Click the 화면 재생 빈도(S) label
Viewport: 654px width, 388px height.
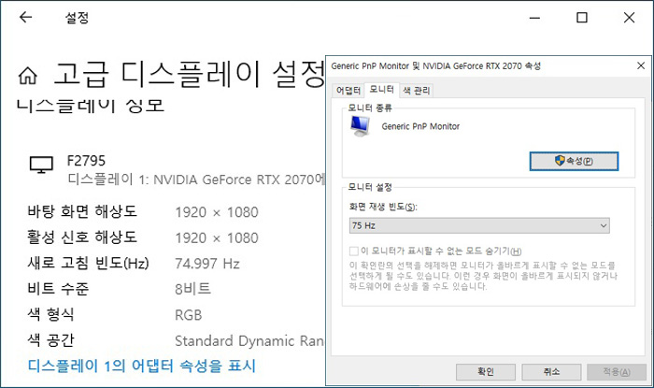383,207
